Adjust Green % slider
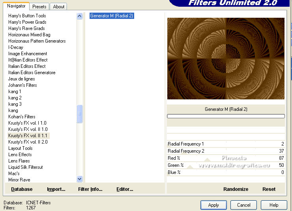Screen dimensions: 292x211 tap(226, 165)
